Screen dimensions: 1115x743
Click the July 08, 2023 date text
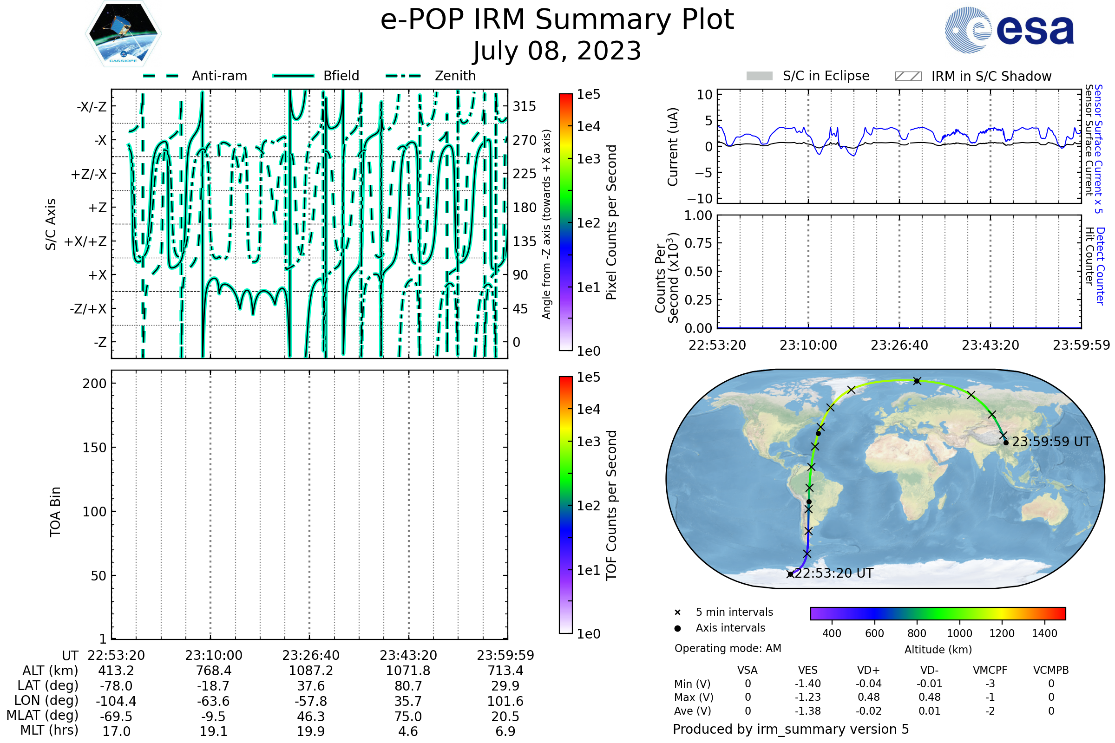pyautogui.click(x=557, y=51)
